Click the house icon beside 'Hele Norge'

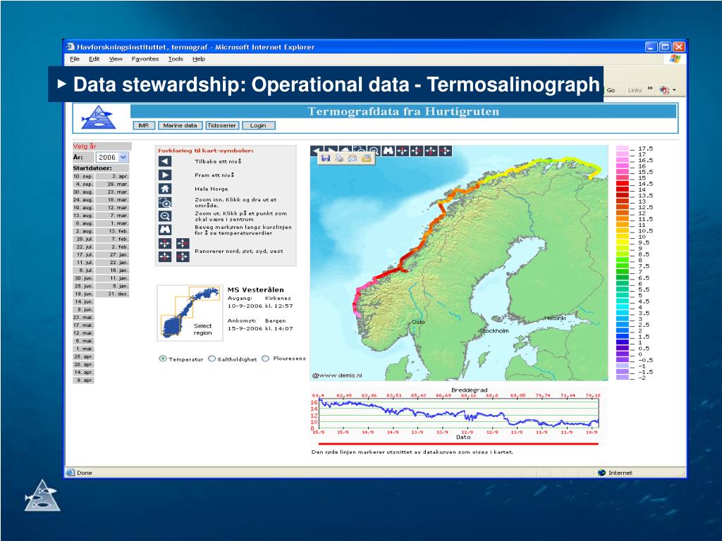coord(165,189)
